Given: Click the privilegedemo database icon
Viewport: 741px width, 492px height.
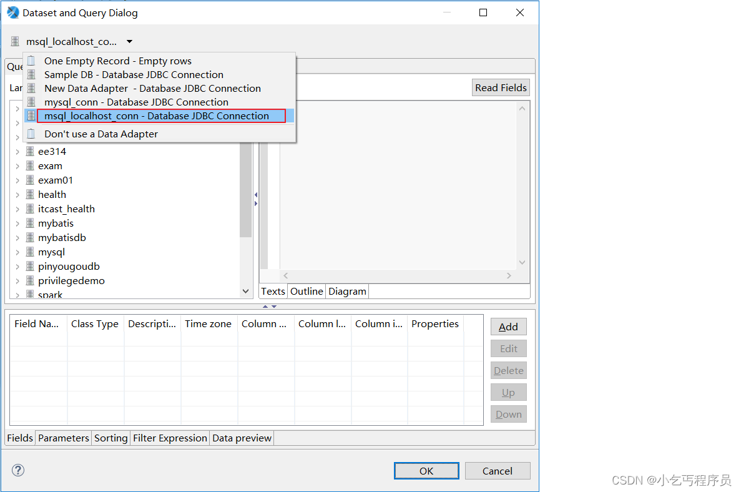Looking at the screenshot, I should (x=30, y=280).
